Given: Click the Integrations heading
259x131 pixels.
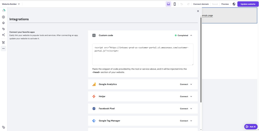Looking at the screenshot, I should pyautogui.click(x=19, y=19).
